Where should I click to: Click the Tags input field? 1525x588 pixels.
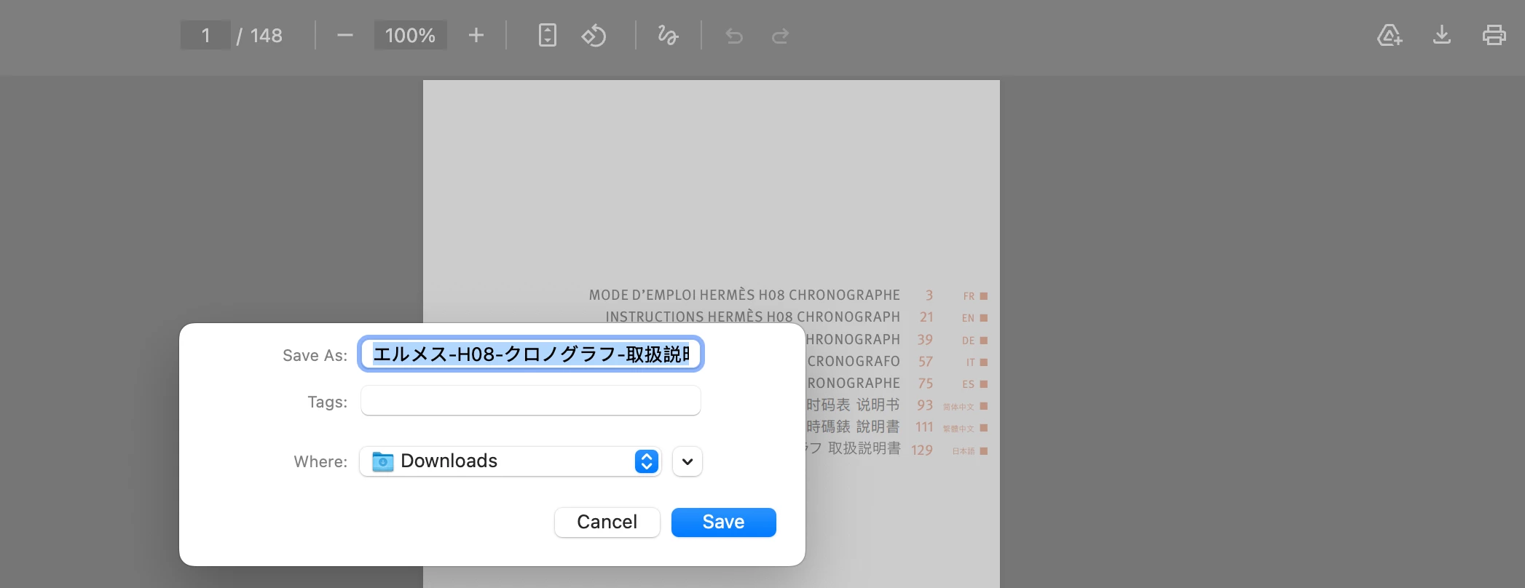[531, 400]
